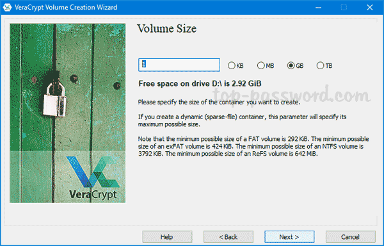Click the title bar text VeraCrypt Volume Creation Wizard
Image resolution: width=384 pixels, height=246 pixels.
(x=66, y=7)
